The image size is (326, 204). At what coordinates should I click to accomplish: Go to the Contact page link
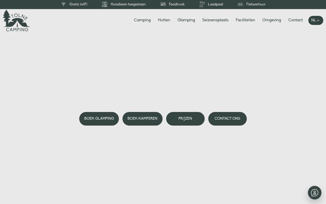[x=295, y=20]
